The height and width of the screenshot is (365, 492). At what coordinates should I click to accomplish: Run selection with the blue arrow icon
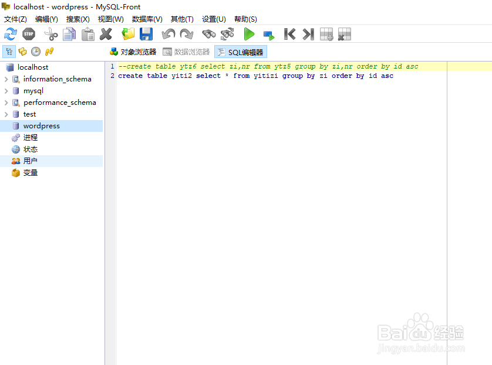click(x=268, y=35)
